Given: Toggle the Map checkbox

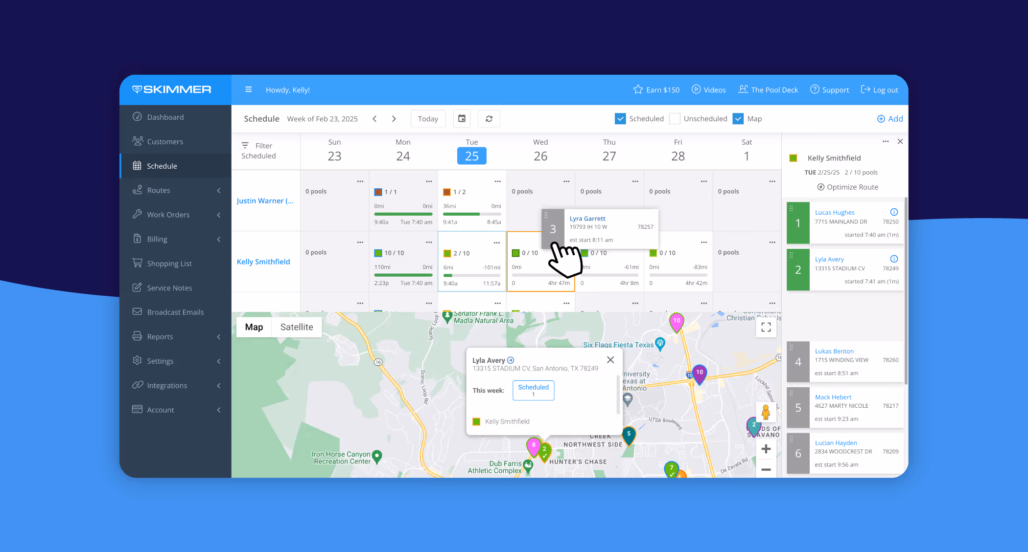Looking at the screenshot, I should [738, 118].
